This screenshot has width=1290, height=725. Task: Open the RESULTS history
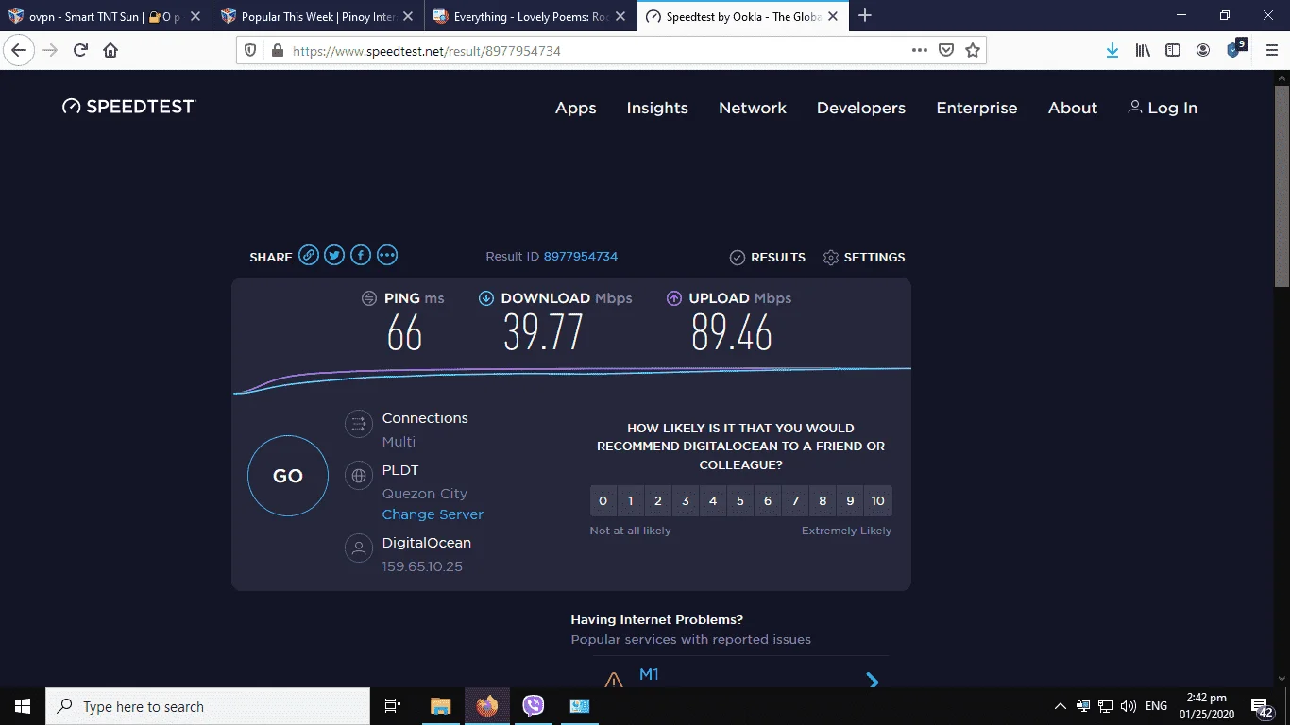tap(768, 257)
